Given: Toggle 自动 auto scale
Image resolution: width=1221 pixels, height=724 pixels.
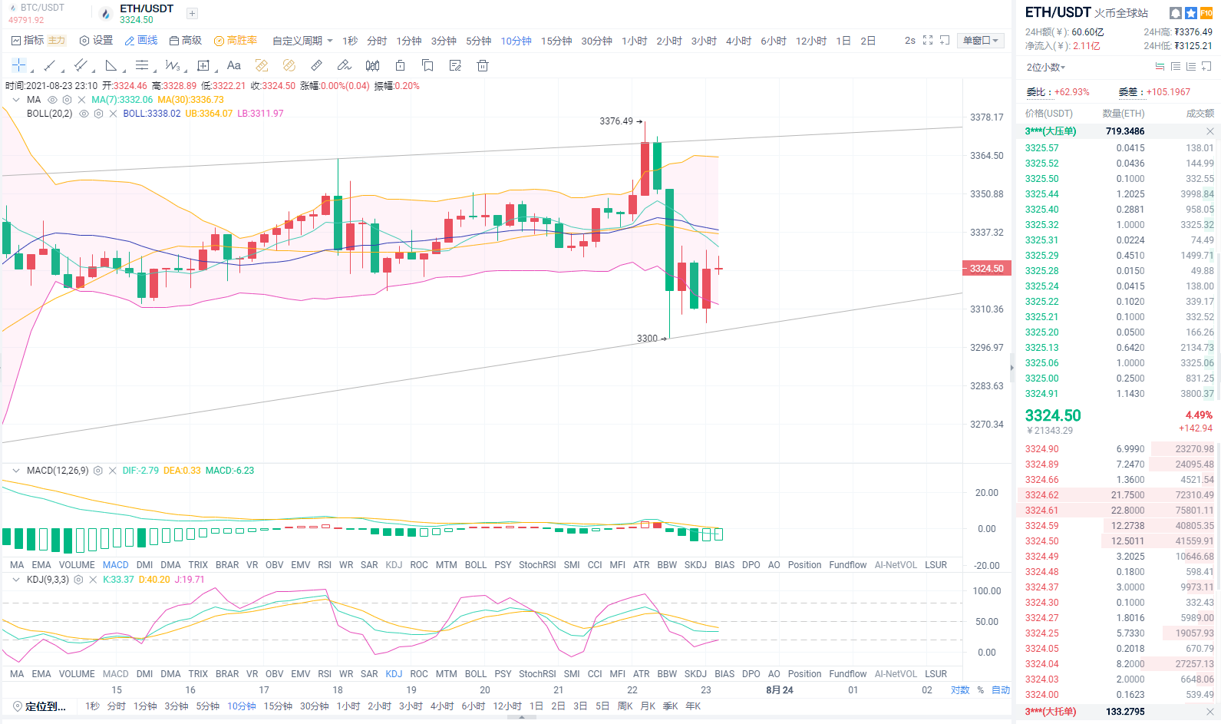Looking at the screenshot, I should tap(1001, 690).
